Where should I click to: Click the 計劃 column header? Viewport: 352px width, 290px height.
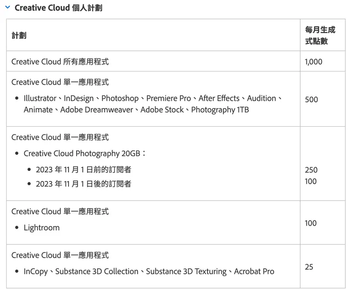pos(19,35)
